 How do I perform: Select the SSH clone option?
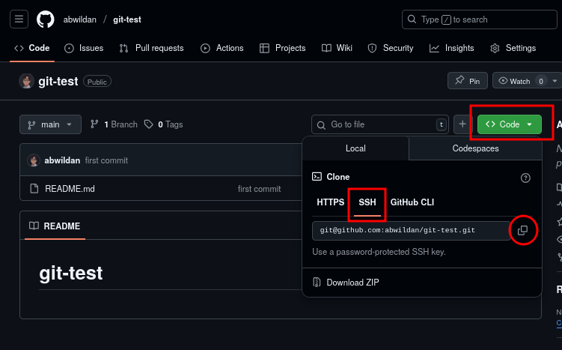pos(367,202)
